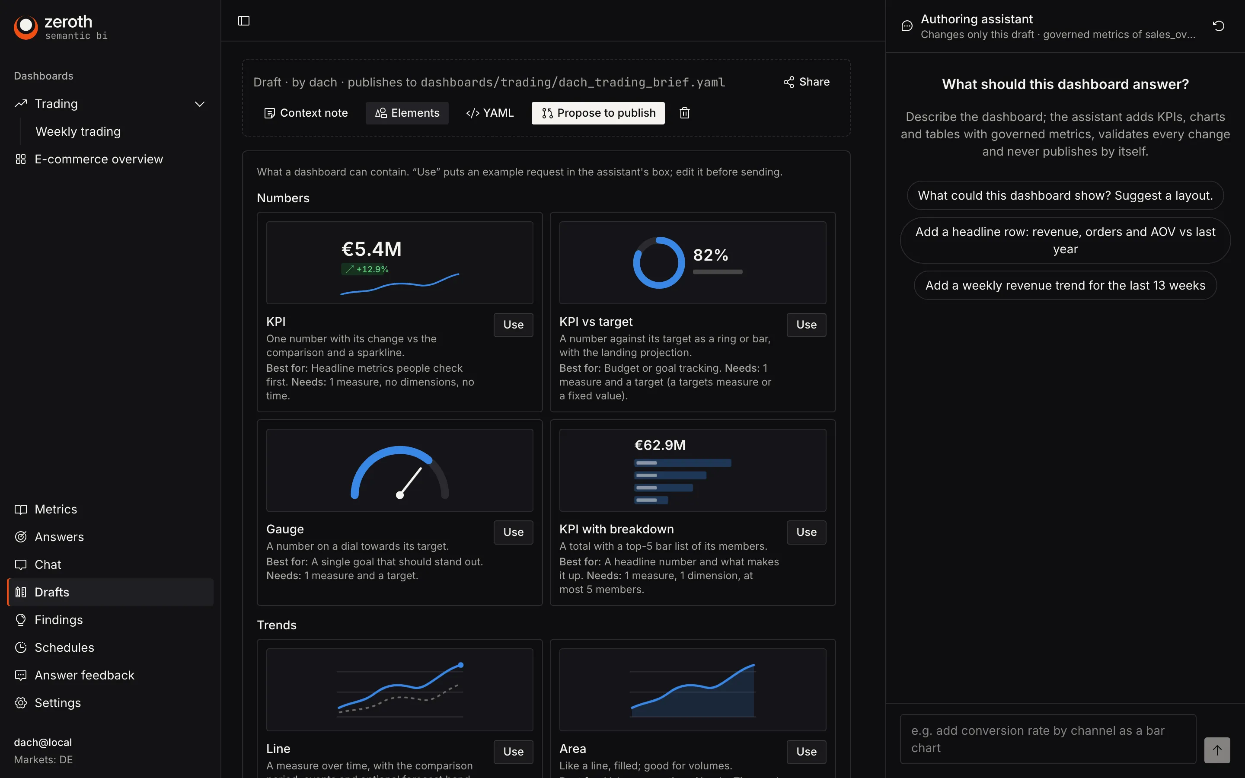Image resolution: width=1245 pixels, height=778 pixels.
Task: Delete the draft with trash icon
Action: click(x=684, y=113)
